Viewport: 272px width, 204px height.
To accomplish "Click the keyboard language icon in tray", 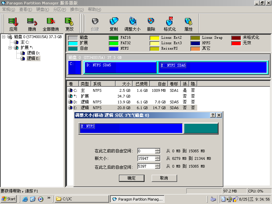I will [213, 199].
